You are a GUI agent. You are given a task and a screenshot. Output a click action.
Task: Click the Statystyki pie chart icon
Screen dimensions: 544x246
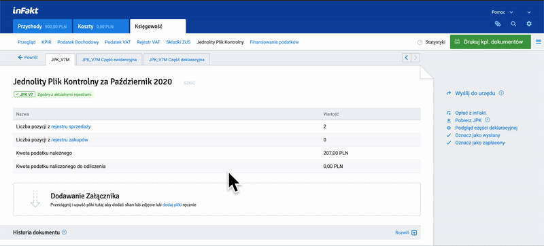[420, 42]
